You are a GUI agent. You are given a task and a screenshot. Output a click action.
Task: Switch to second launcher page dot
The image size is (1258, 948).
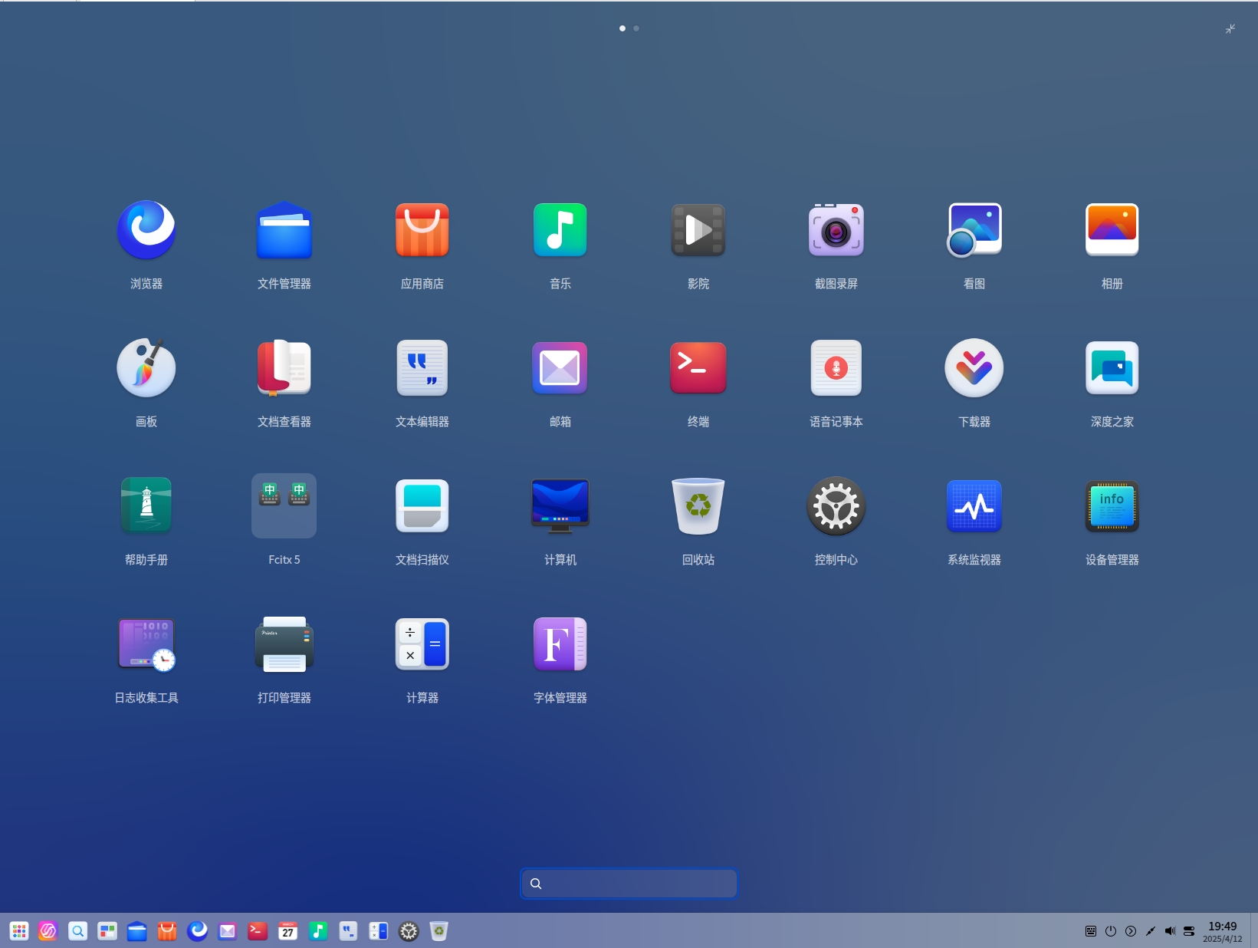point(636,28)
